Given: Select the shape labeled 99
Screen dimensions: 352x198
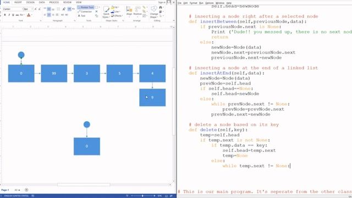Looking at the screenshot, I should point(54,73).
